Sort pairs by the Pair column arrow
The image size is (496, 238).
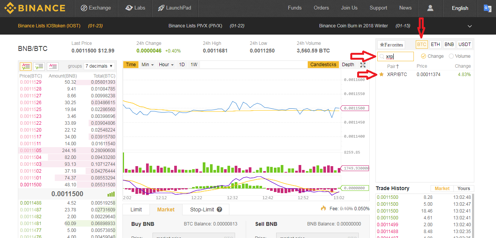click(x=397, y=66)
